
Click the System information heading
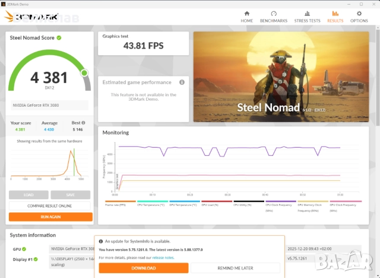click(33, 235)
